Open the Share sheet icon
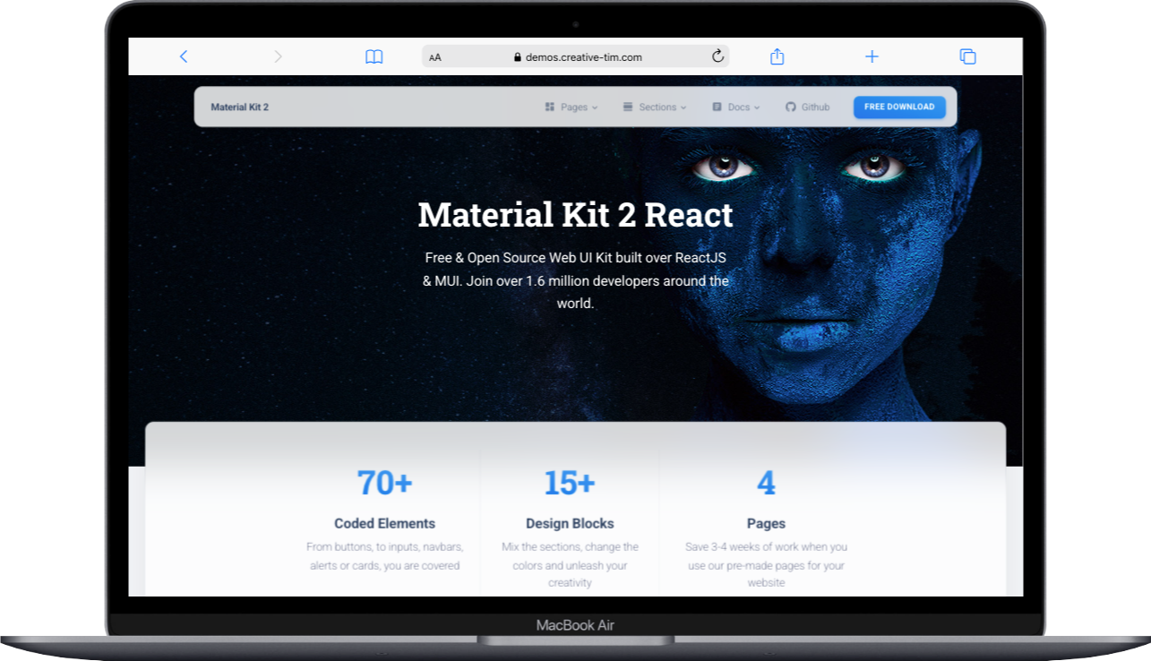Viewport: 1151px width, 661px height. pos(777,56)
